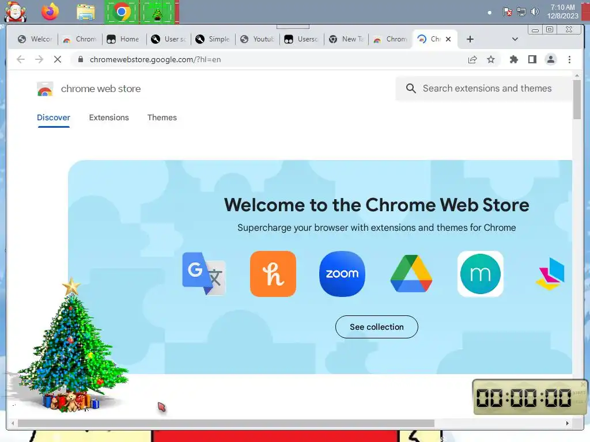Click the Chrome Web Store logo
The height and width of the screenshot is (442, 590).
(45, 89)
